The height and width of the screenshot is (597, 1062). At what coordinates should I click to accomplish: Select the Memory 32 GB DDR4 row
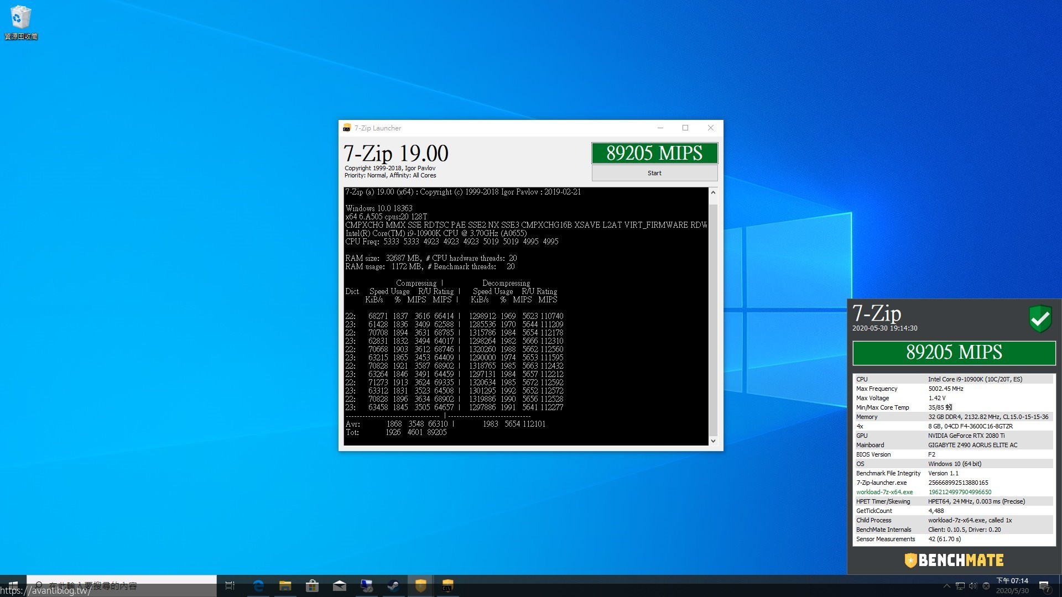tap(954, 417)
